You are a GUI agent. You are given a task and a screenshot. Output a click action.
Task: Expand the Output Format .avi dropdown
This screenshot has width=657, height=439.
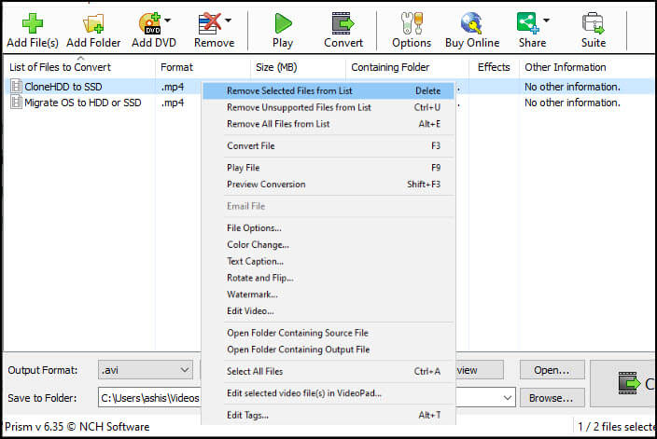183,370
